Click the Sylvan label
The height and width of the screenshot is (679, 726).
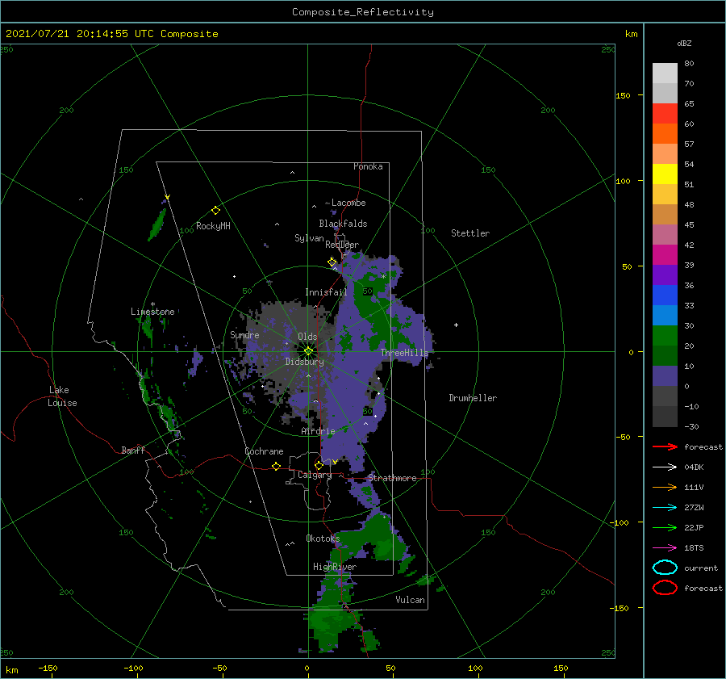pyautogui.click(x=309, y=238)
